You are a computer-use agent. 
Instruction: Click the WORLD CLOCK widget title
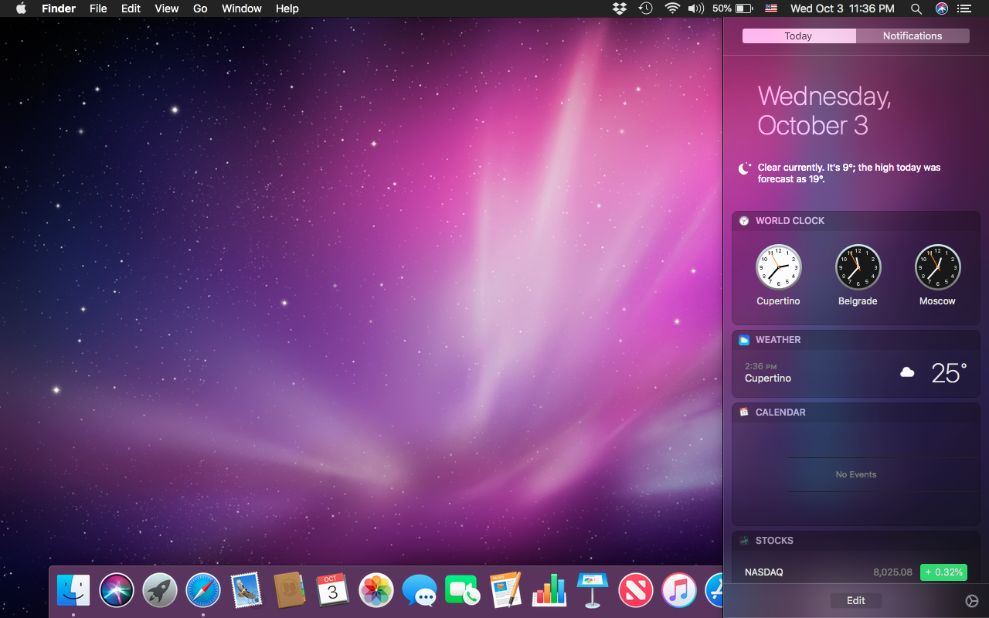coord(790,221)
